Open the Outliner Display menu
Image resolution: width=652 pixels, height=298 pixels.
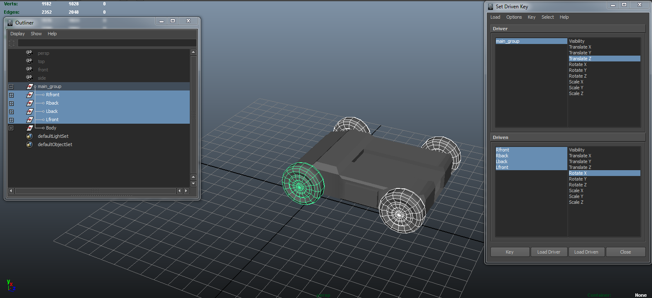17,34
